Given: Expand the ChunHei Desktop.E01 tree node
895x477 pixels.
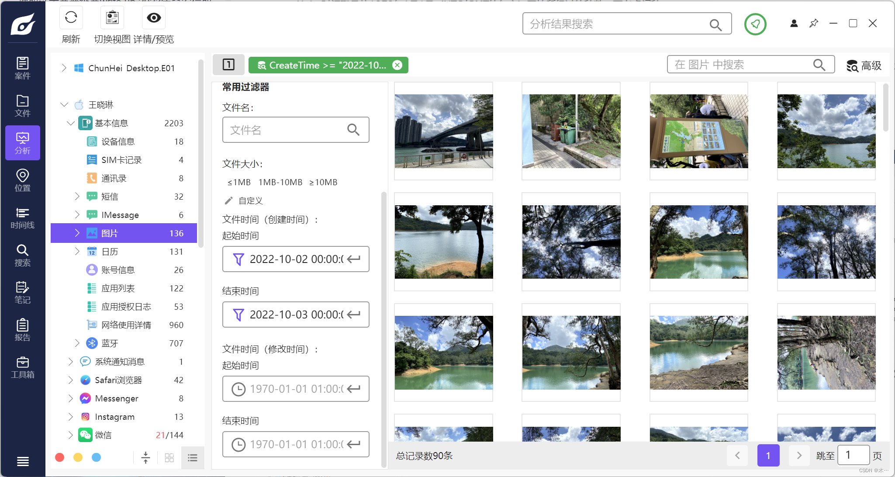Looking at the screenshot, I should 64,68.
